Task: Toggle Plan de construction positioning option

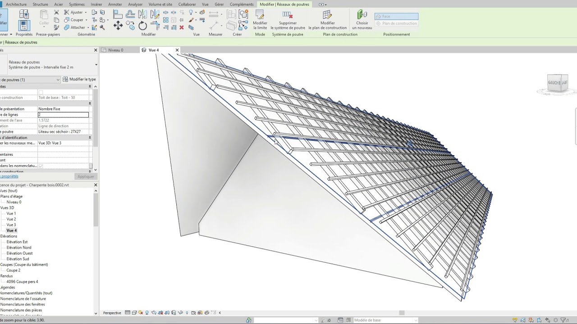Action: (x=396, y=23)
